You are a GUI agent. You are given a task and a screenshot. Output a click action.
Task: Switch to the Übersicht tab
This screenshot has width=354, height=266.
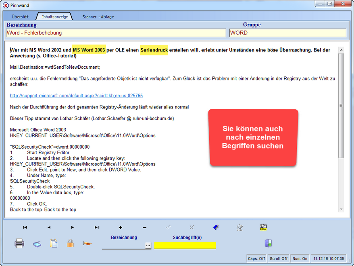(20, 16)
